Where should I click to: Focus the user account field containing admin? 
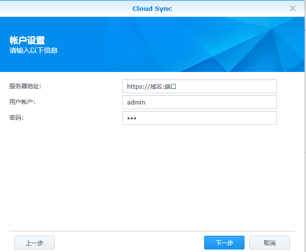click(x=200, y=102)
